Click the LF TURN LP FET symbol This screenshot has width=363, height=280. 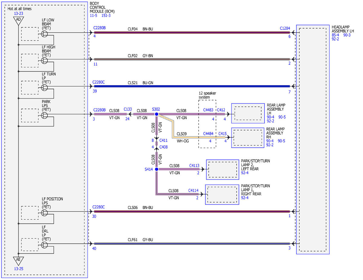[x=44, y=88]
